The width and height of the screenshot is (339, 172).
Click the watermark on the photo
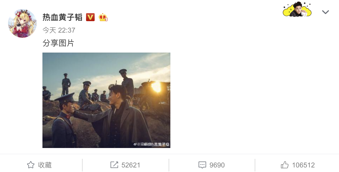click(151, 144)
